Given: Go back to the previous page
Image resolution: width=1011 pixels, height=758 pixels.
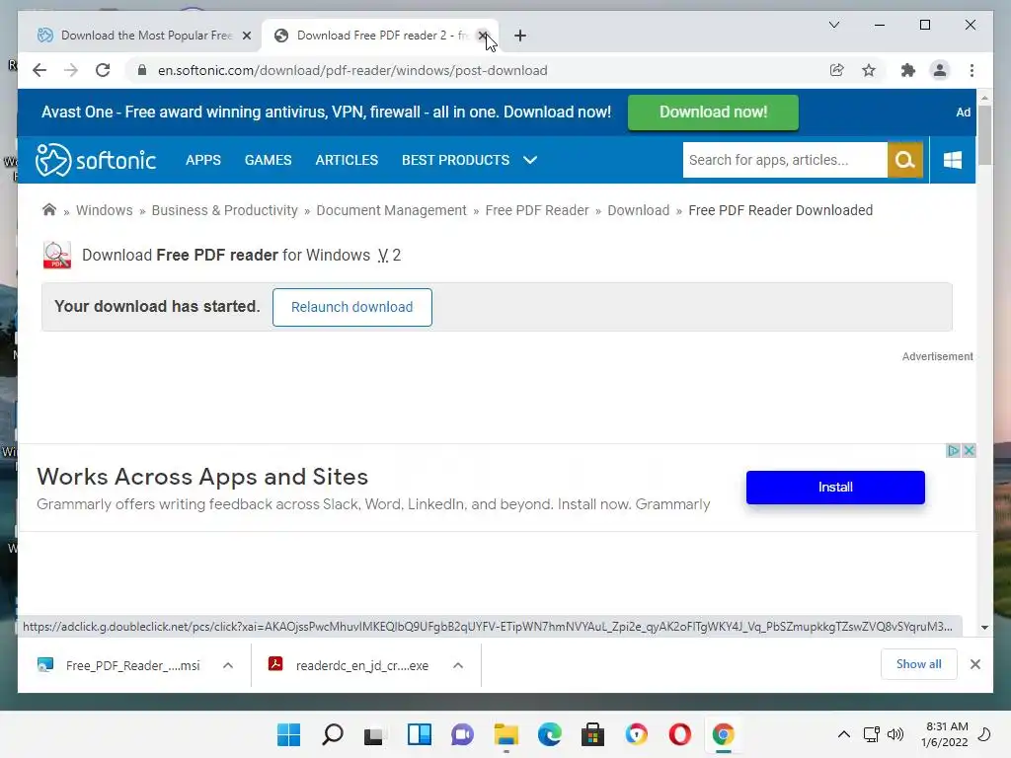Looking at the screenshot, I should 39,70.
